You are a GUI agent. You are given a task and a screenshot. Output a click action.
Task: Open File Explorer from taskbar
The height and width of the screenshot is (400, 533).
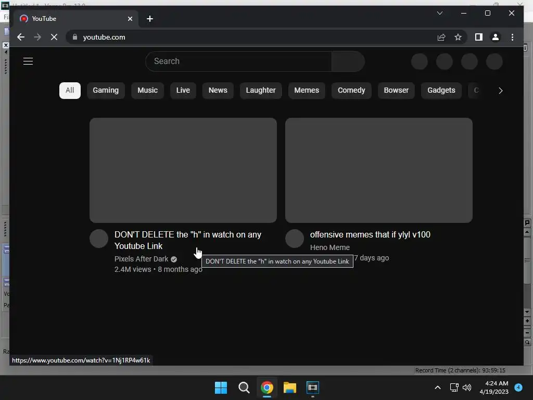coord(289,387)
